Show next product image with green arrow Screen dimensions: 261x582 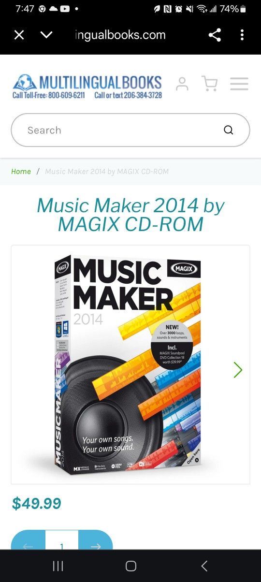[x=238, y=370]
